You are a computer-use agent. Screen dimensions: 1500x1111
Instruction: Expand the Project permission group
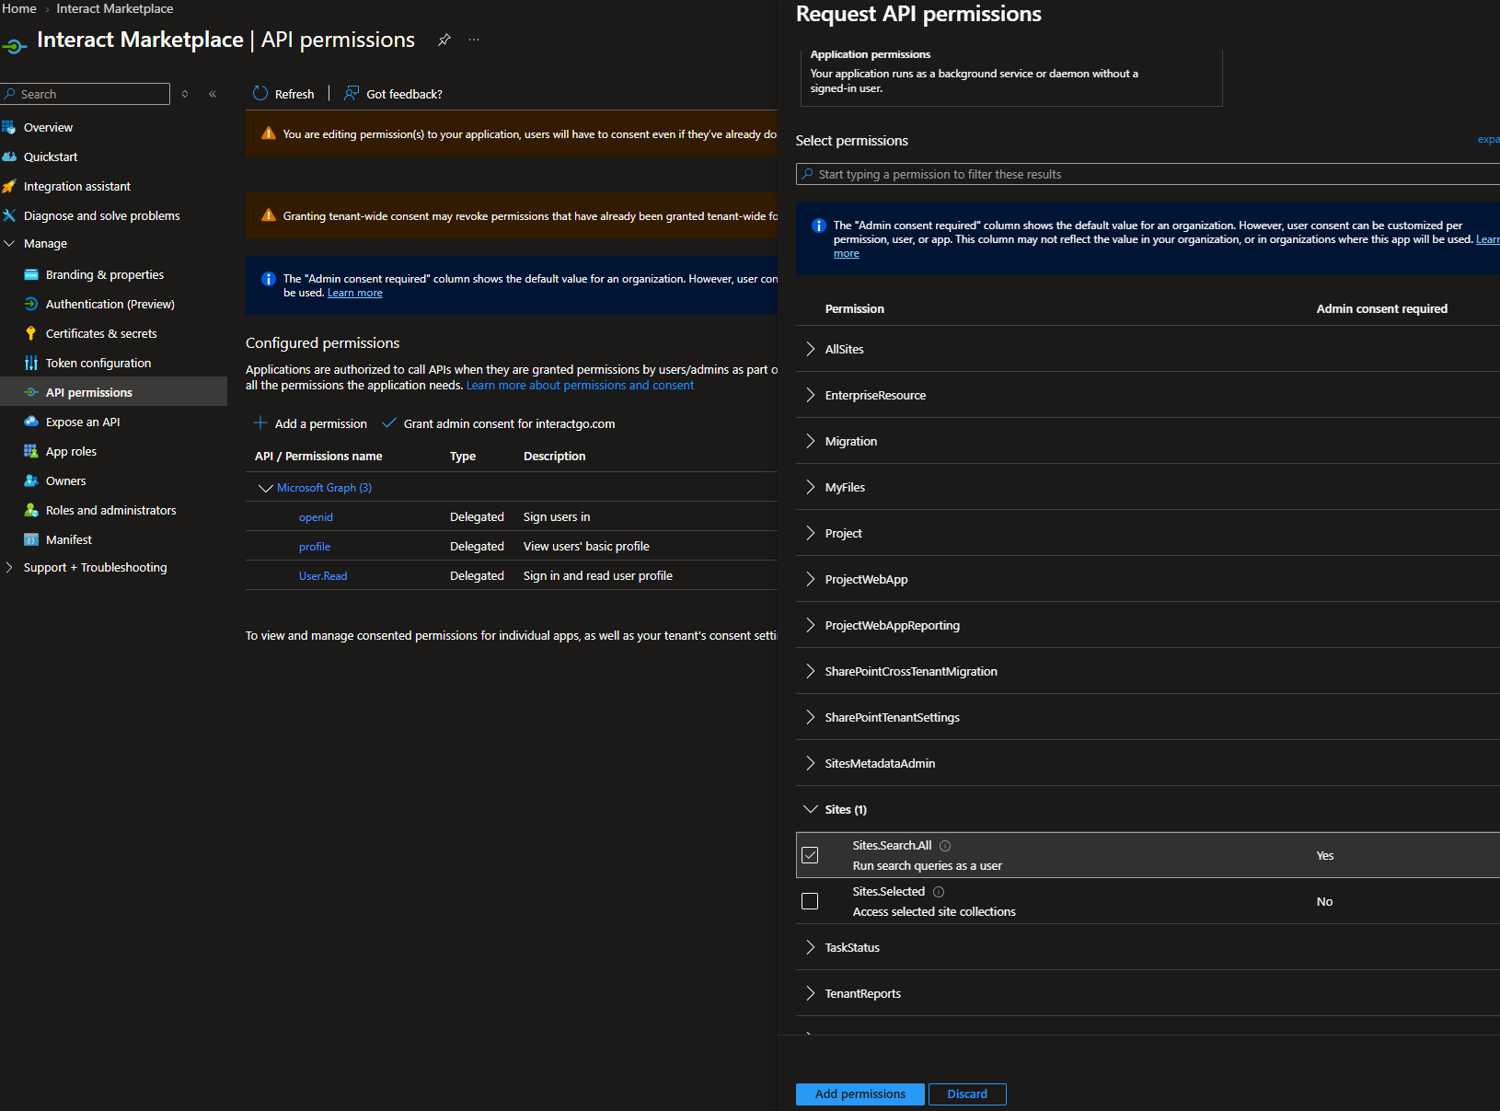(810, 533)
